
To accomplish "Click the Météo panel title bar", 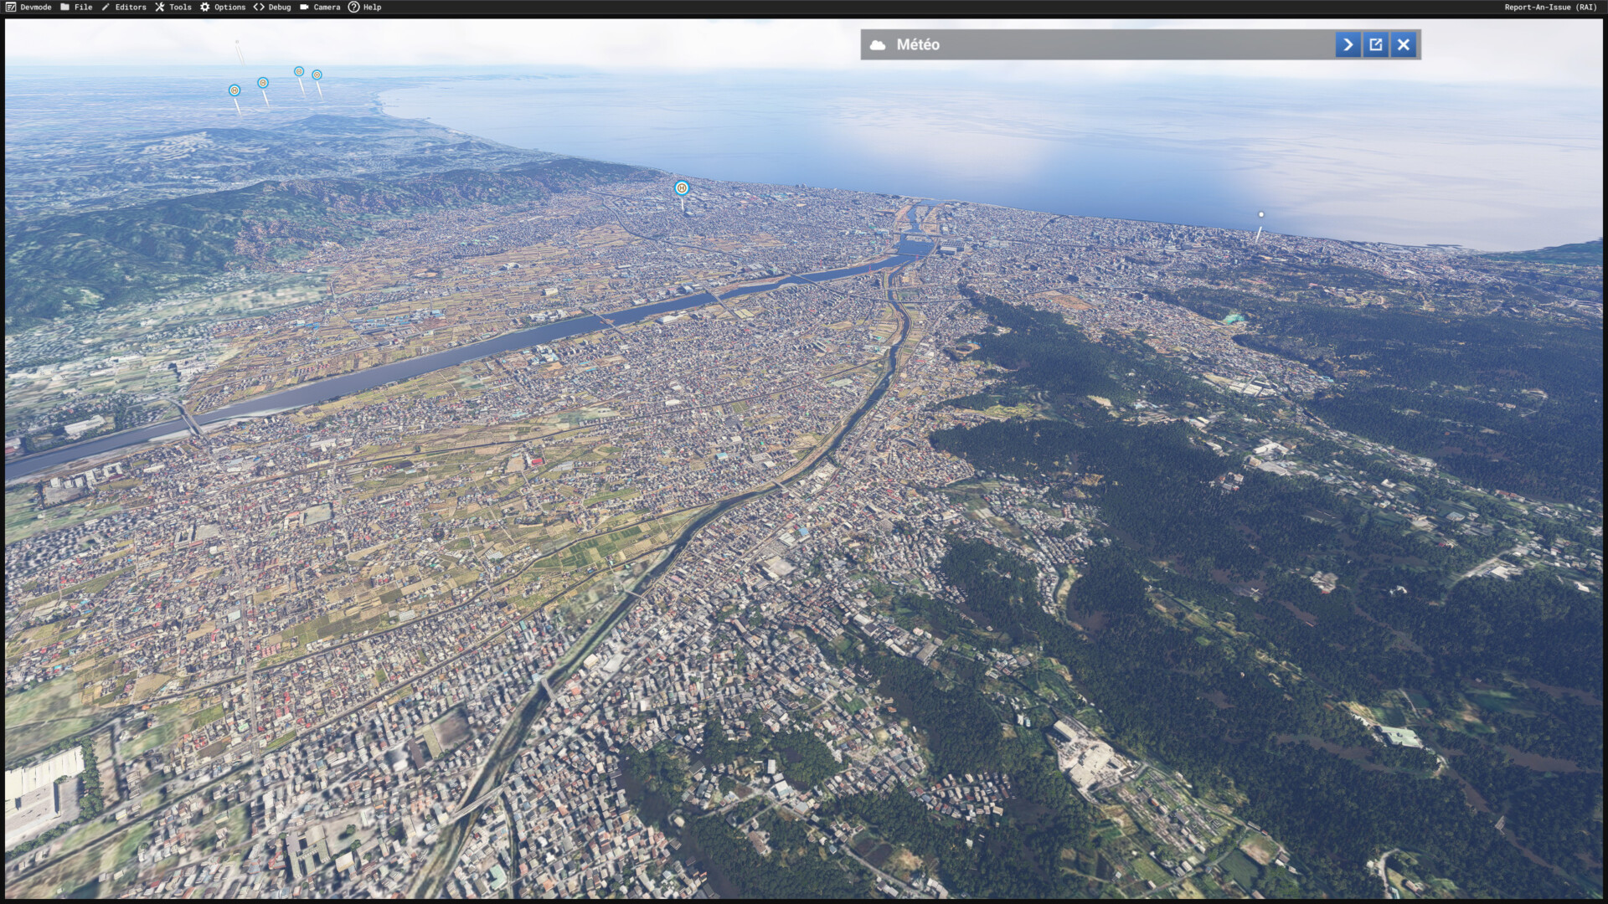I will pyautogui.click(x=1089, y=44).
